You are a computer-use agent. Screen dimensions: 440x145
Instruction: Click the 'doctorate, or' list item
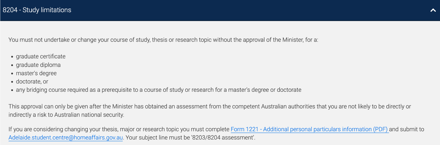(x=32, y=81)
